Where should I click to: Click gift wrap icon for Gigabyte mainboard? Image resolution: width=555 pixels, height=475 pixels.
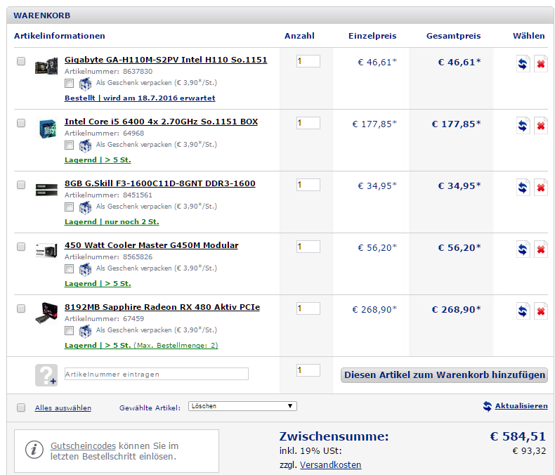click(85, 84)
